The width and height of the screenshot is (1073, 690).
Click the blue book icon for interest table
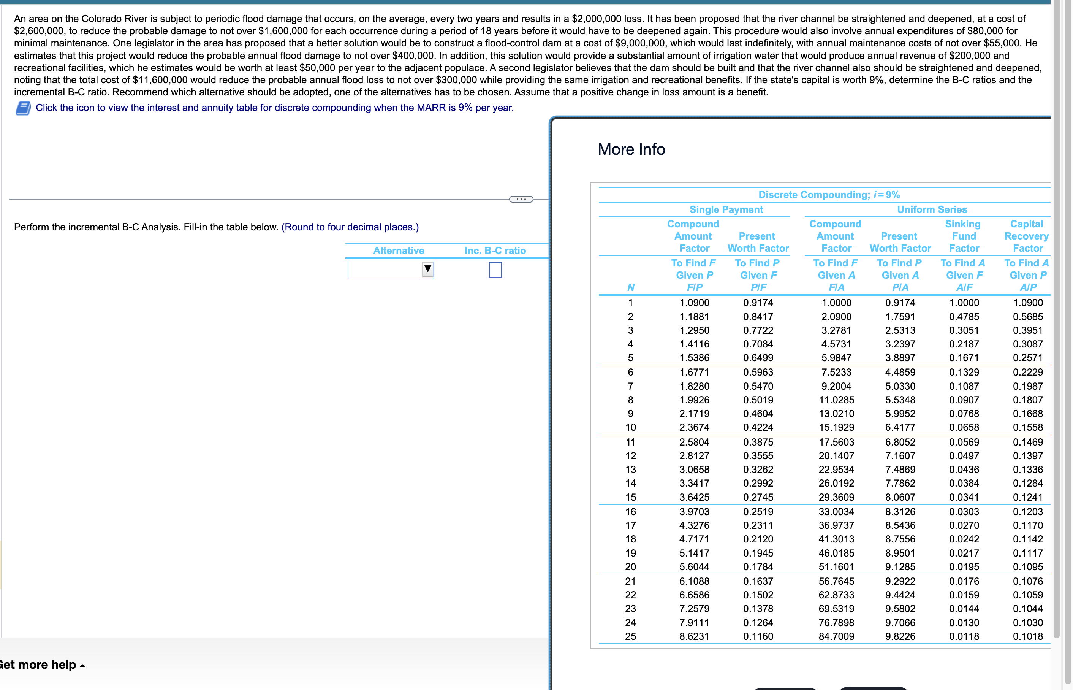point(23,108)
